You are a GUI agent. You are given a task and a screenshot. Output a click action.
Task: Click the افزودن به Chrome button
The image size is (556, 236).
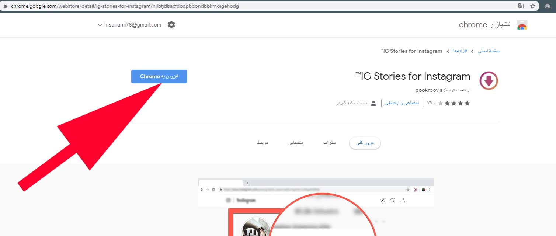coord(159,76)
